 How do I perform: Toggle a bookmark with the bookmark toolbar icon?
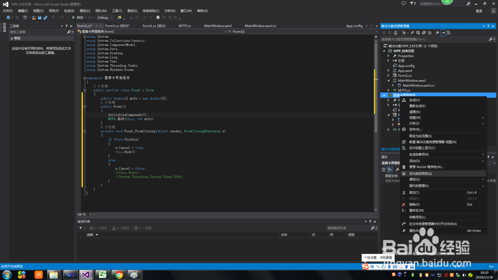tap(158, 18)
